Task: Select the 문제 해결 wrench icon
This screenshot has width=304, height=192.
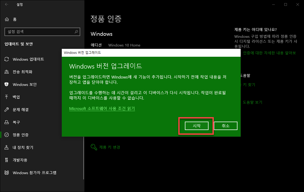Action: pos(7,110)
